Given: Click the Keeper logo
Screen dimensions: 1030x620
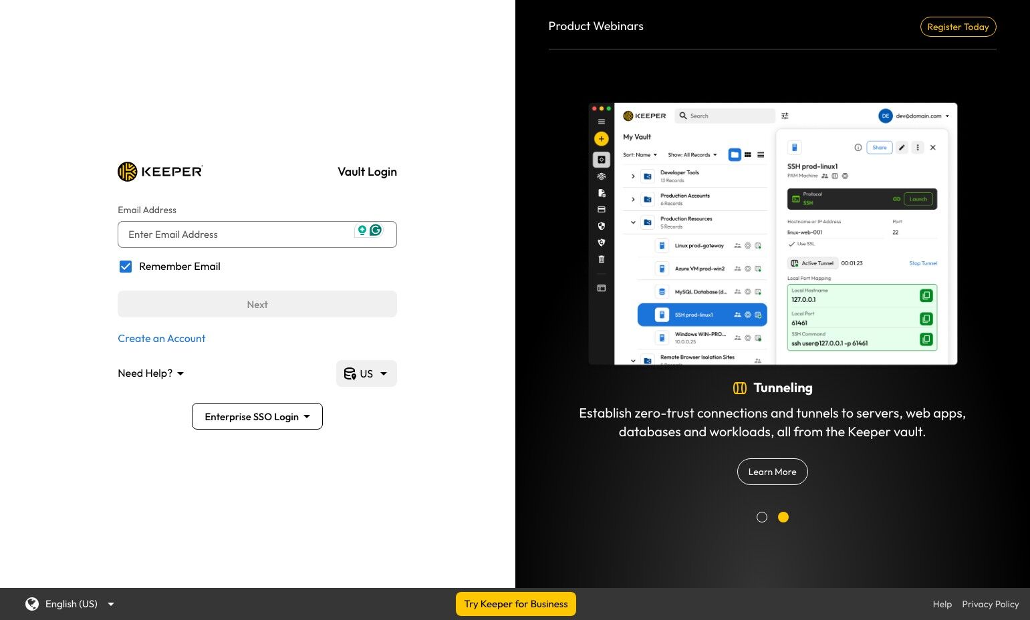Looking at the screenshot, I should click(x=160, y=172).
